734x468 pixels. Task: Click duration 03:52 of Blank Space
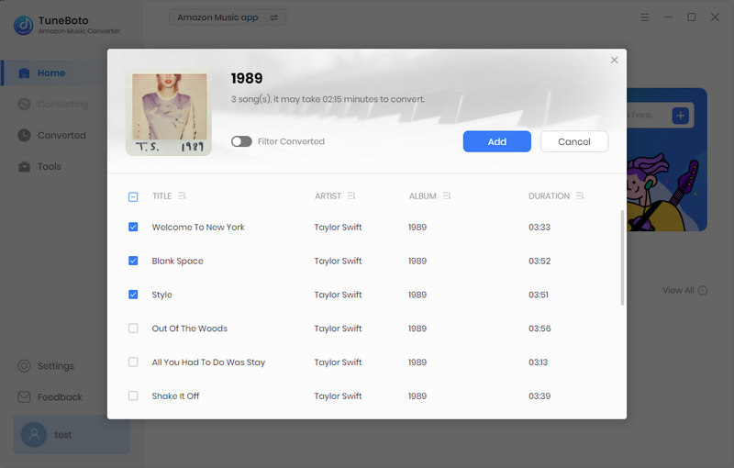coord(539,261)
